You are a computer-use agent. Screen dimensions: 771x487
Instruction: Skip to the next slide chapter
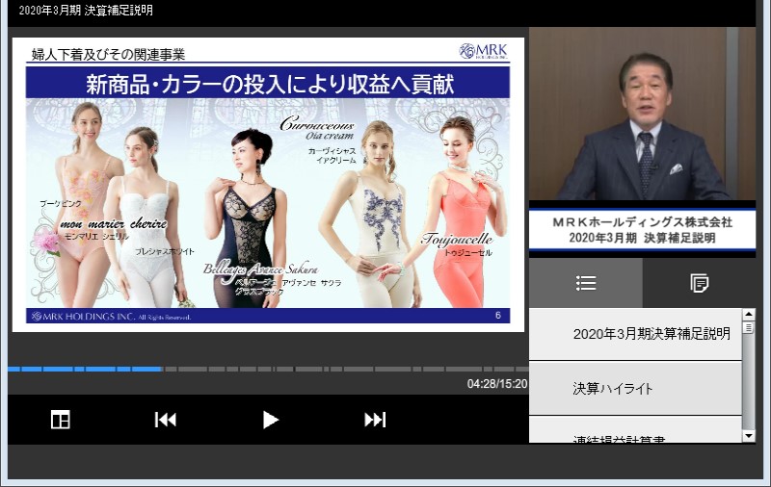(375, 420)
